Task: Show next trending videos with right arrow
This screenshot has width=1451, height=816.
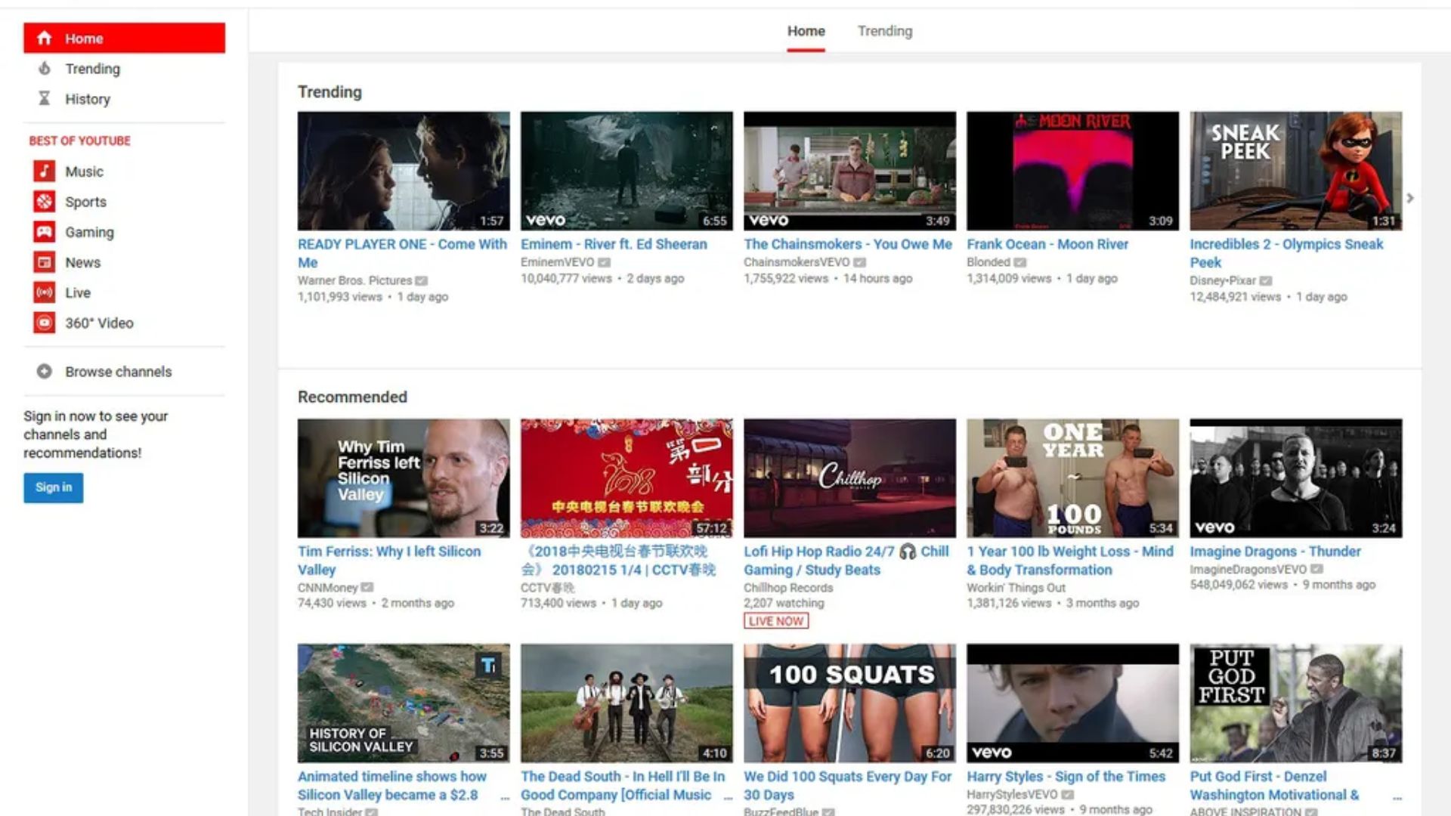Action: (1410, 198)
